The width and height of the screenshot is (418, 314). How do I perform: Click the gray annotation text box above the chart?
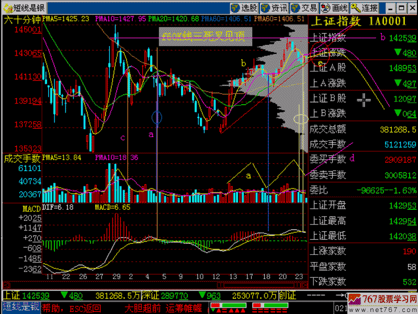(x=206, y=36)
